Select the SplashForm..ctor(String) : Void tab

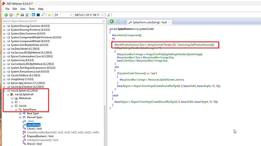[x=149, y=22]
